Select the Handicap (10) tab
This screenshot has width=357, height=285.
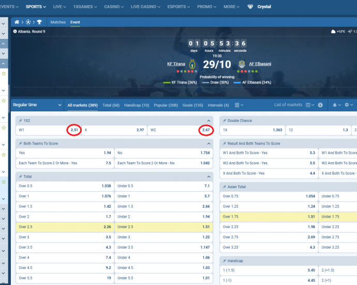tap(137, 105)
